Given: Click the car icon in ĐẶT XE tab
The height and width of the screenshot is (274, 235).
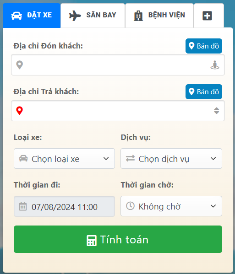Looking at the screenshot, I should point(16,16).
